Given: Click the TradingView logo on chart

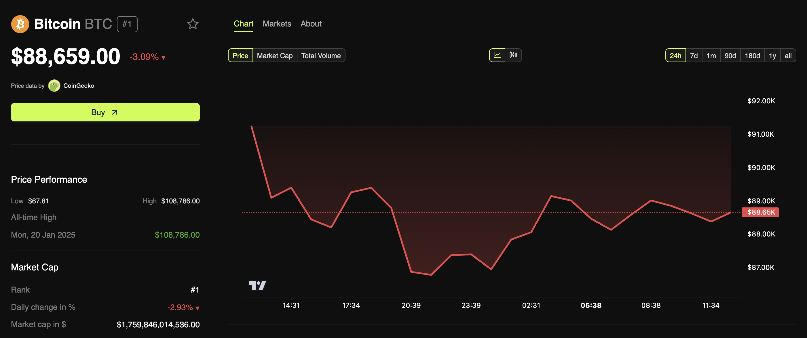Looking at the screenshot, I should point(257,285).
